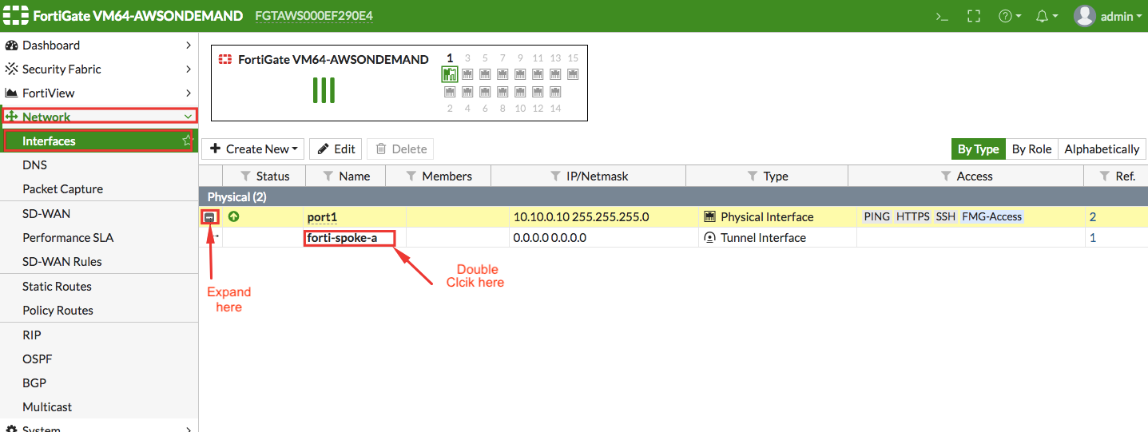Click port1 reference count 2
The width and height of the screenshot is (1148, 432).
click(1093, 216)
